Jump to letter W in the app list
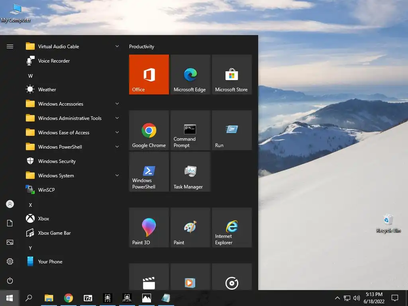 pos(30,76)
